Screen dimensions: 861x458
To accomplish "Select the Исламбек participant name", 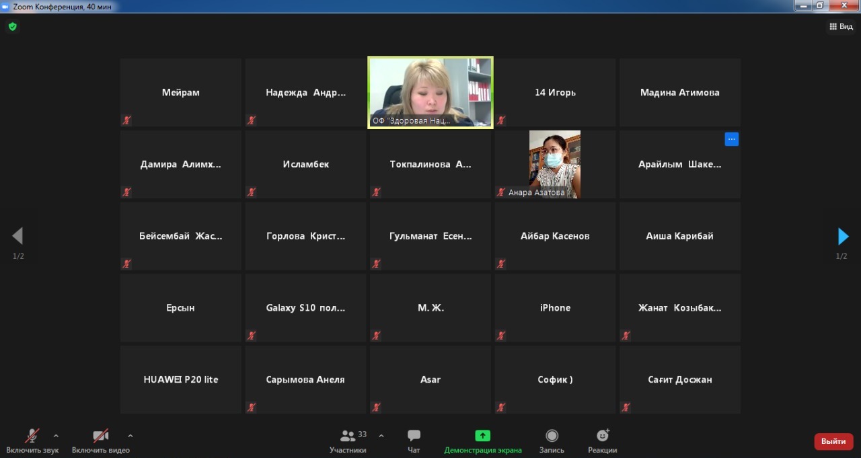I will pyautogui.click(x=306, y=164).
